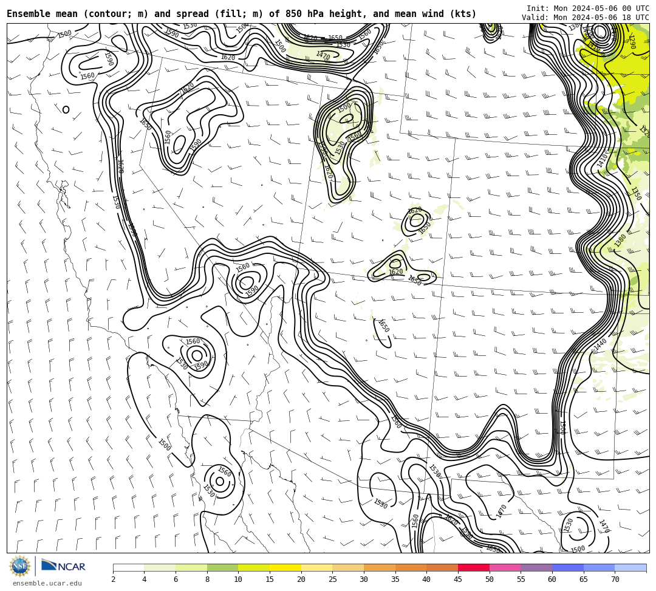
Task: Click the 1290 contour label on the map
Action: tap(632, 42)
